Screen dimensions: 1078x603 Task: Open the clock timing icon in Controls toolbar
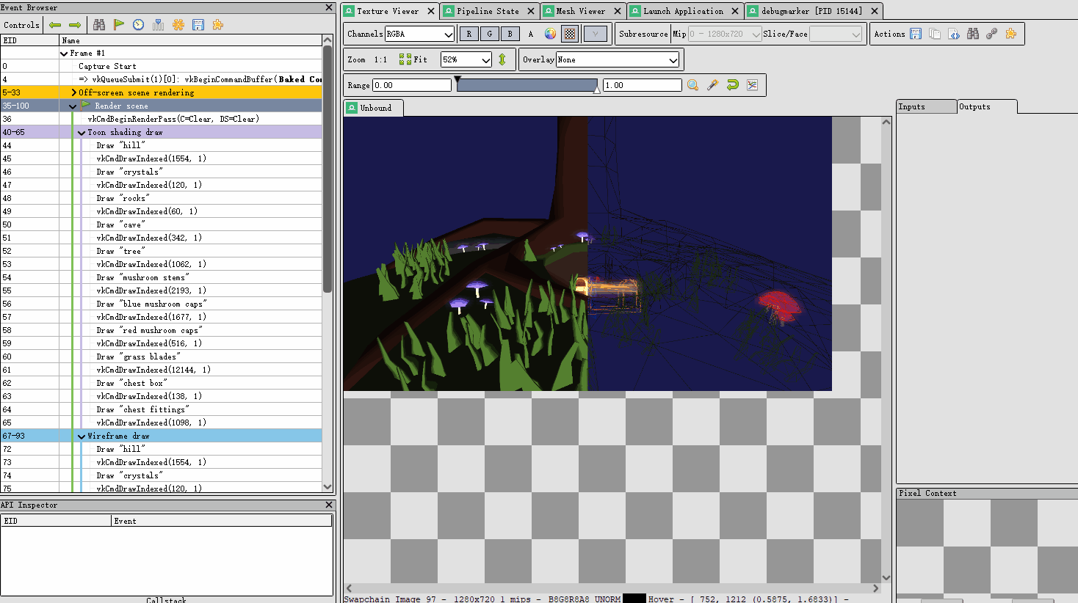point(138,24)
